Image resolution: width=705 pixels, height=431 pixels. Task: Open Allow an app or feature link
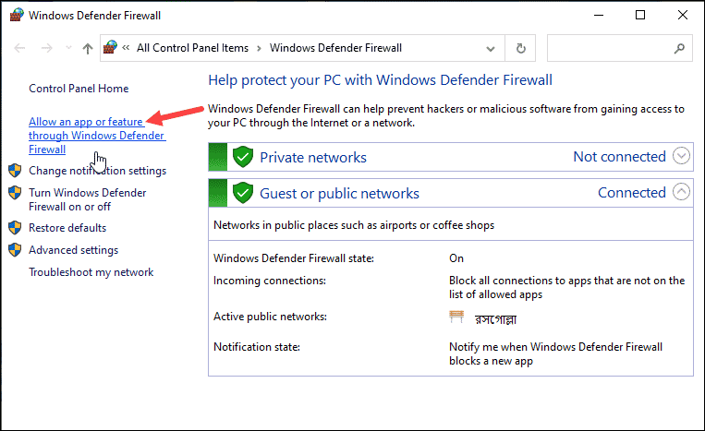[97, 135]
